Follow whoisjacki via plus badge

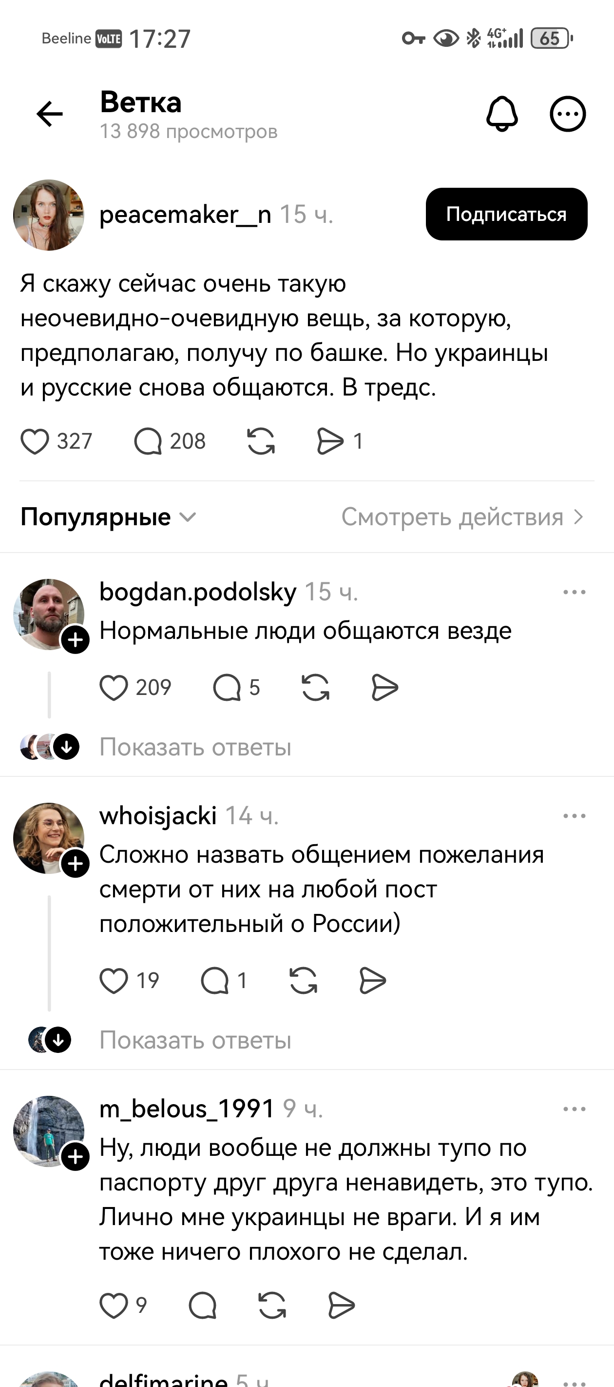click(x=76, y=864)
